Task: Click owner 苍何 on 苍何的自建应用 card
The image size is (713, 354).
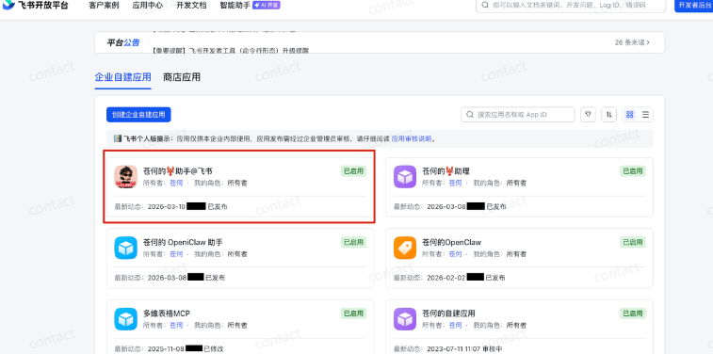Action: pyautogui.click(x=456, y=326)
